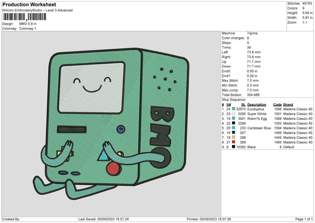
Task: Click the "Last Saved: 05/09/2023" footer text
Action: pyautogui.click(x=103, y=219)
